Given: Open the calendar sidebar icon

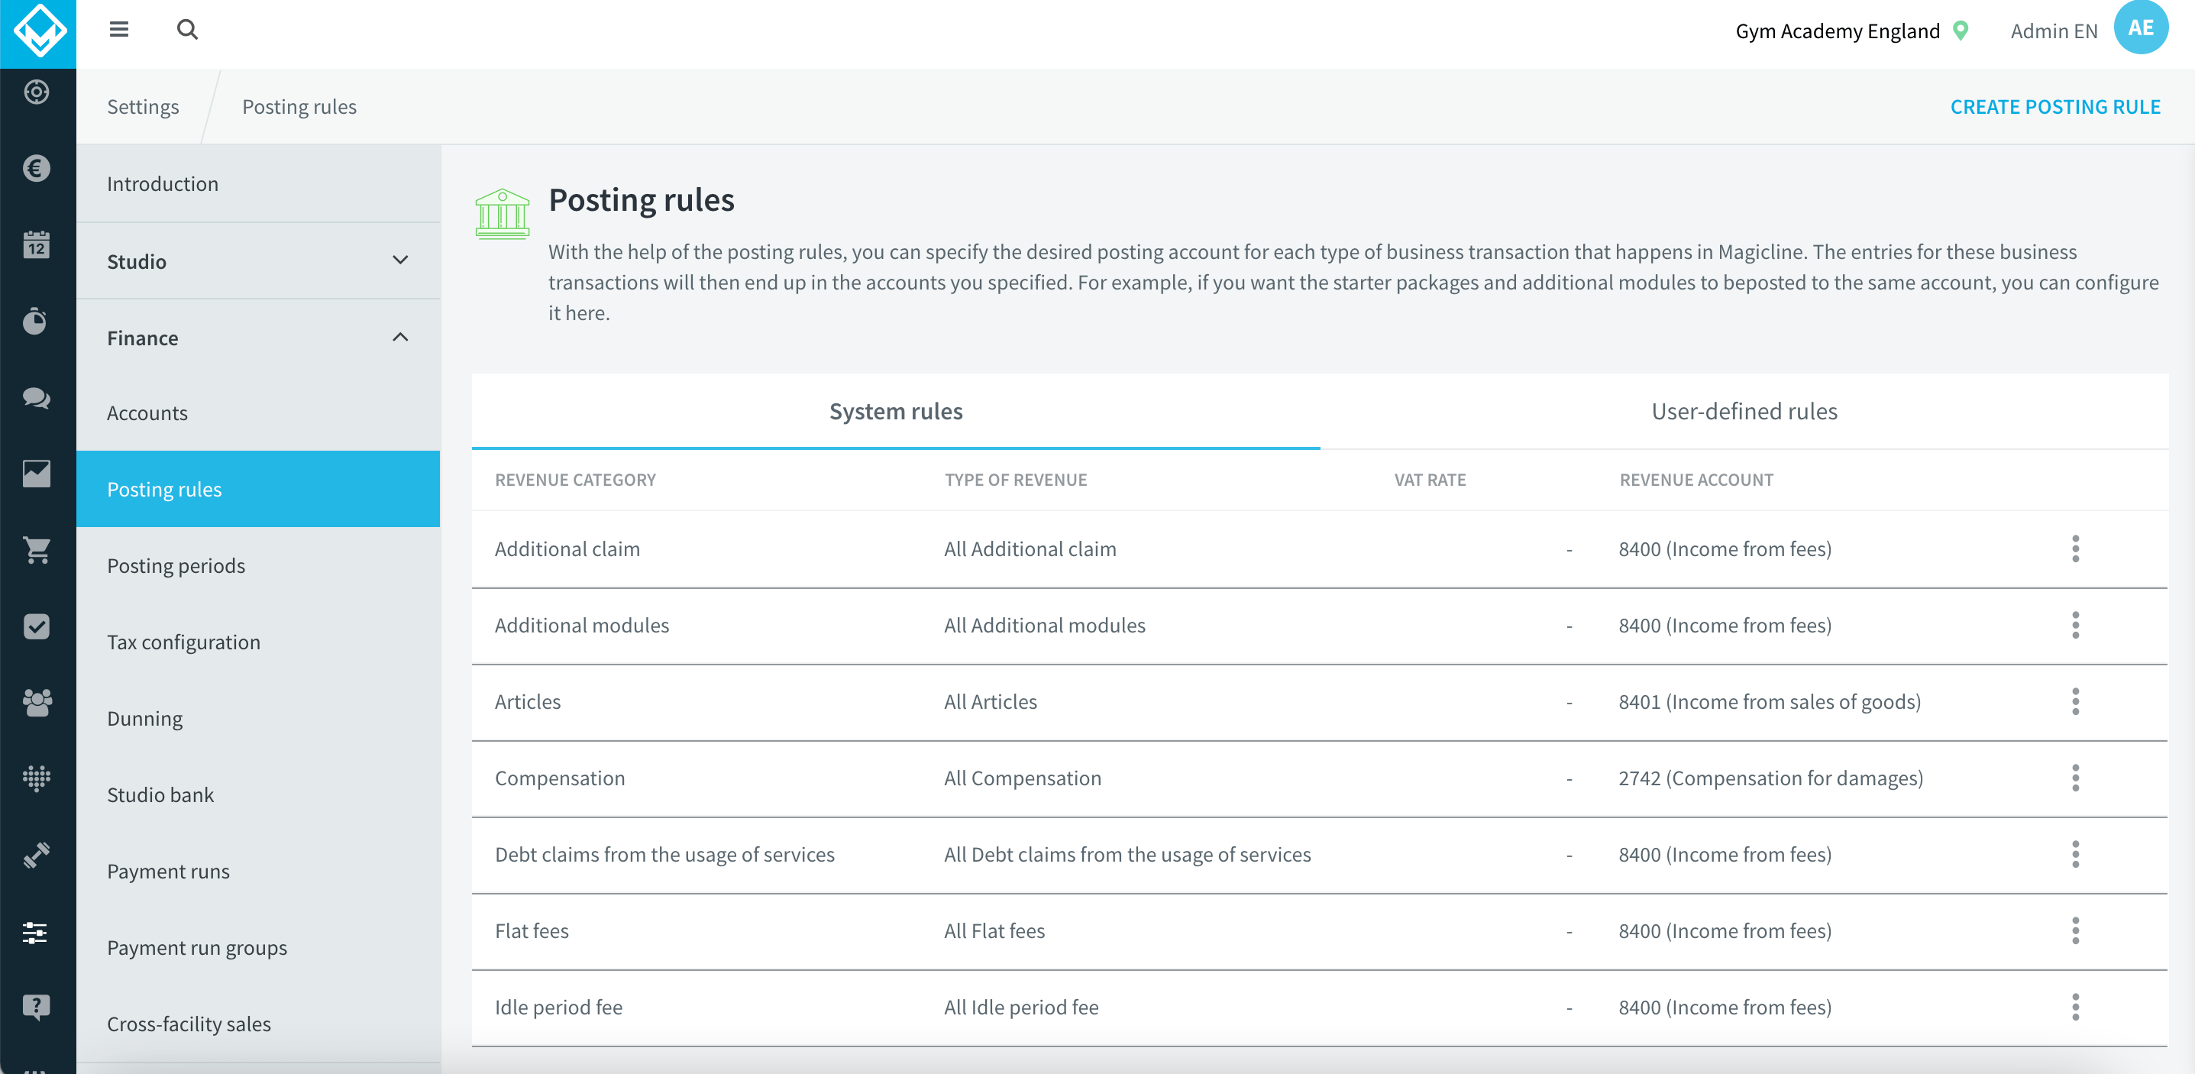Looking at the screenshot, I should (36, 245).
